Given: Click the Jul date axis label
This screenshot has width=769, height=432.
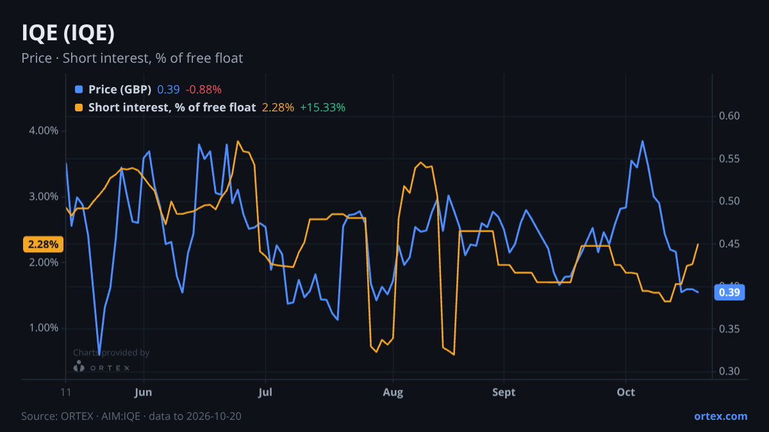Looking at the screenshot, I should [x=265, y=392].
